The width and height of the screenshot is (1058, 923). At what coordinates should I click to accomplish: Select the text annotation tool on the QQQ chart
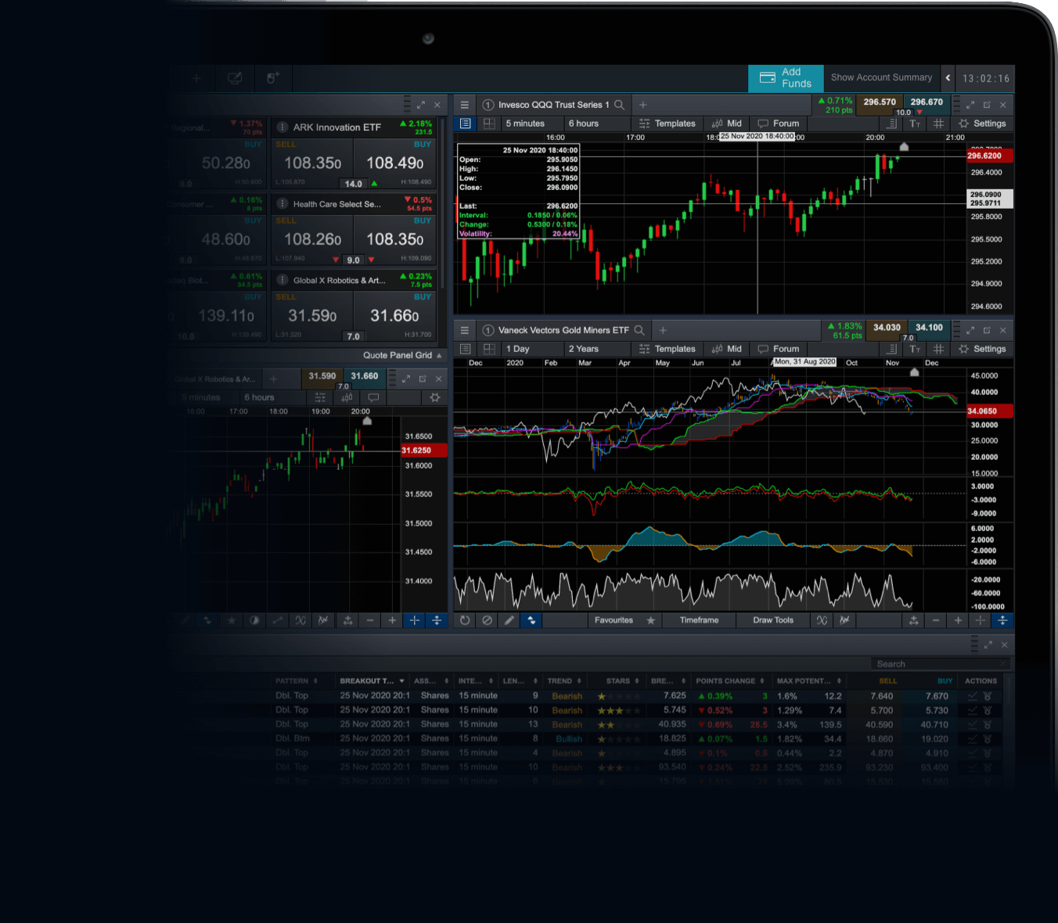[x=914, y=123]
